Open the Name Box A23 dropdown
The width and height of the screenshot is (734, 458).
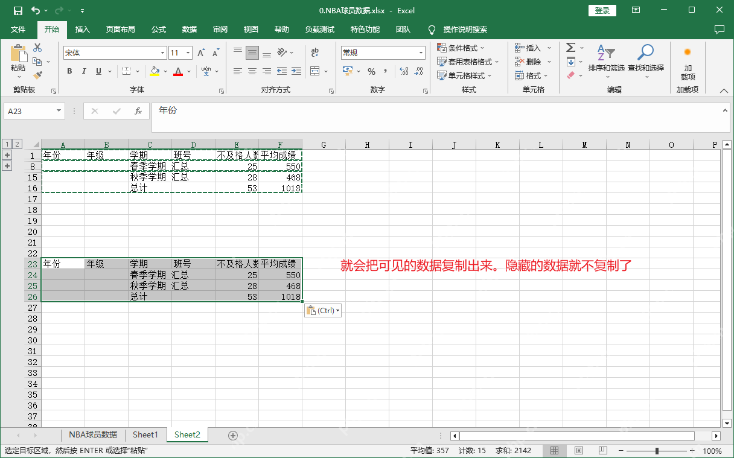coord(59,111)
